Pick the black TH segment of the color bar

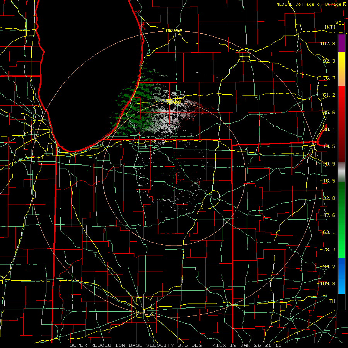point(341,301)
